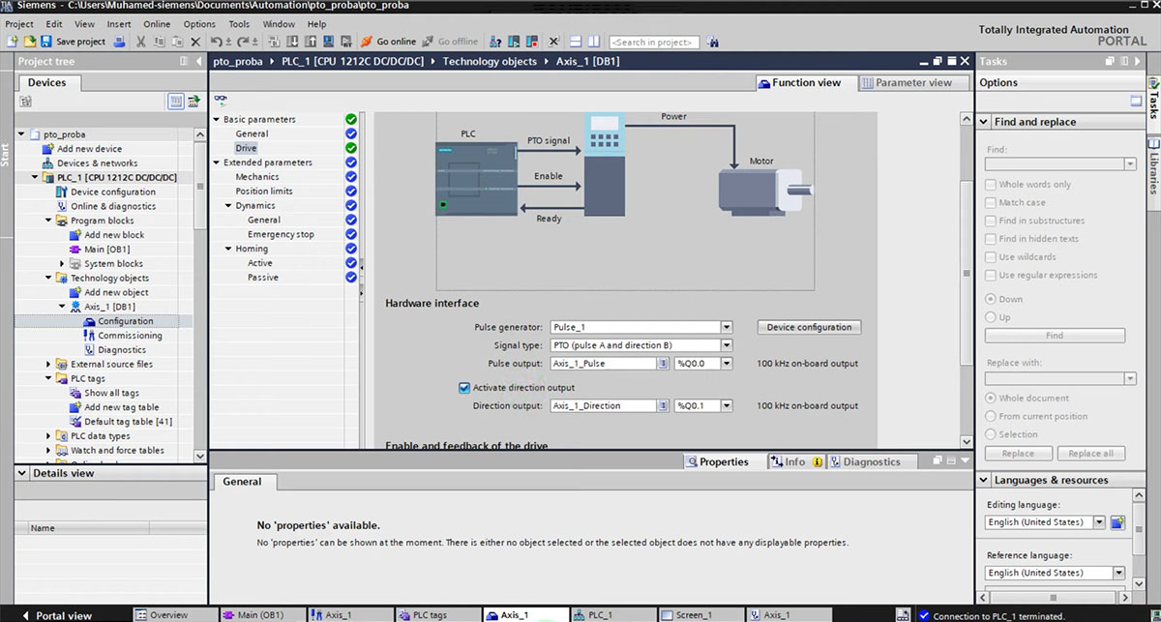Open Online & diagnostics in the project tree
The image size is (1161, 622).
[112, 206]
